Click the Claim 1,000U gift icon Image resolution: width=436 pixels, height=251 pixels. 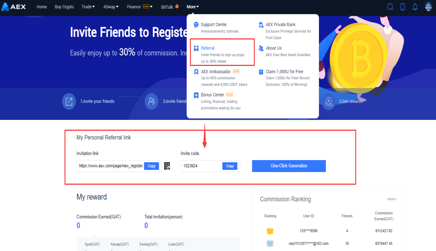[261, 72]
